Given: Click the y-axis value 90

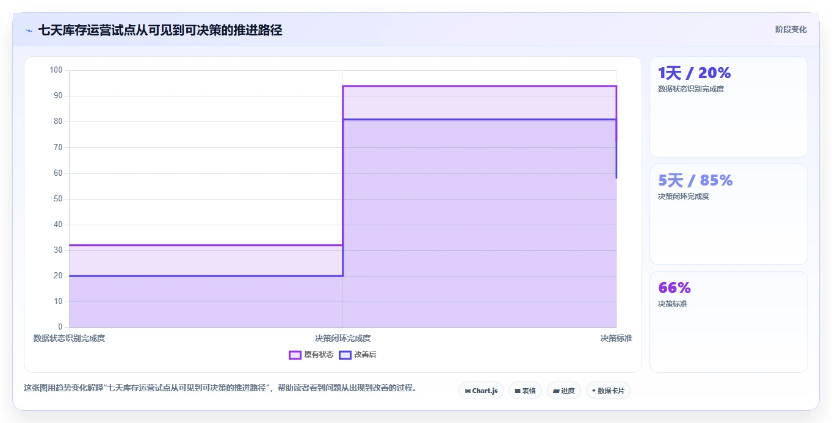Looking at the screenshot, I should point(59,96).
